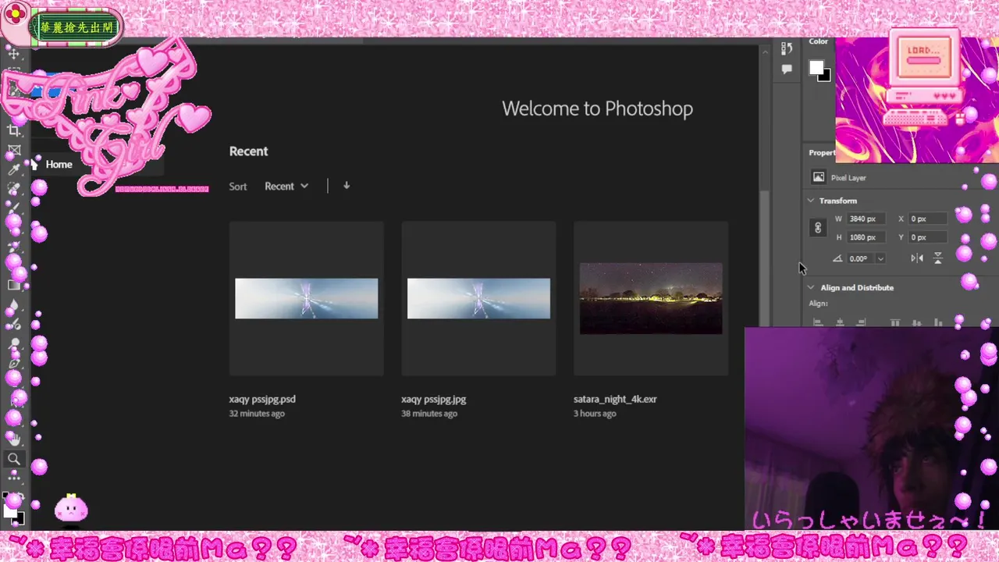Click the foreground color swatch in Color panel
The height and width of the screenshot is (562, 999).
coord(816,68)
